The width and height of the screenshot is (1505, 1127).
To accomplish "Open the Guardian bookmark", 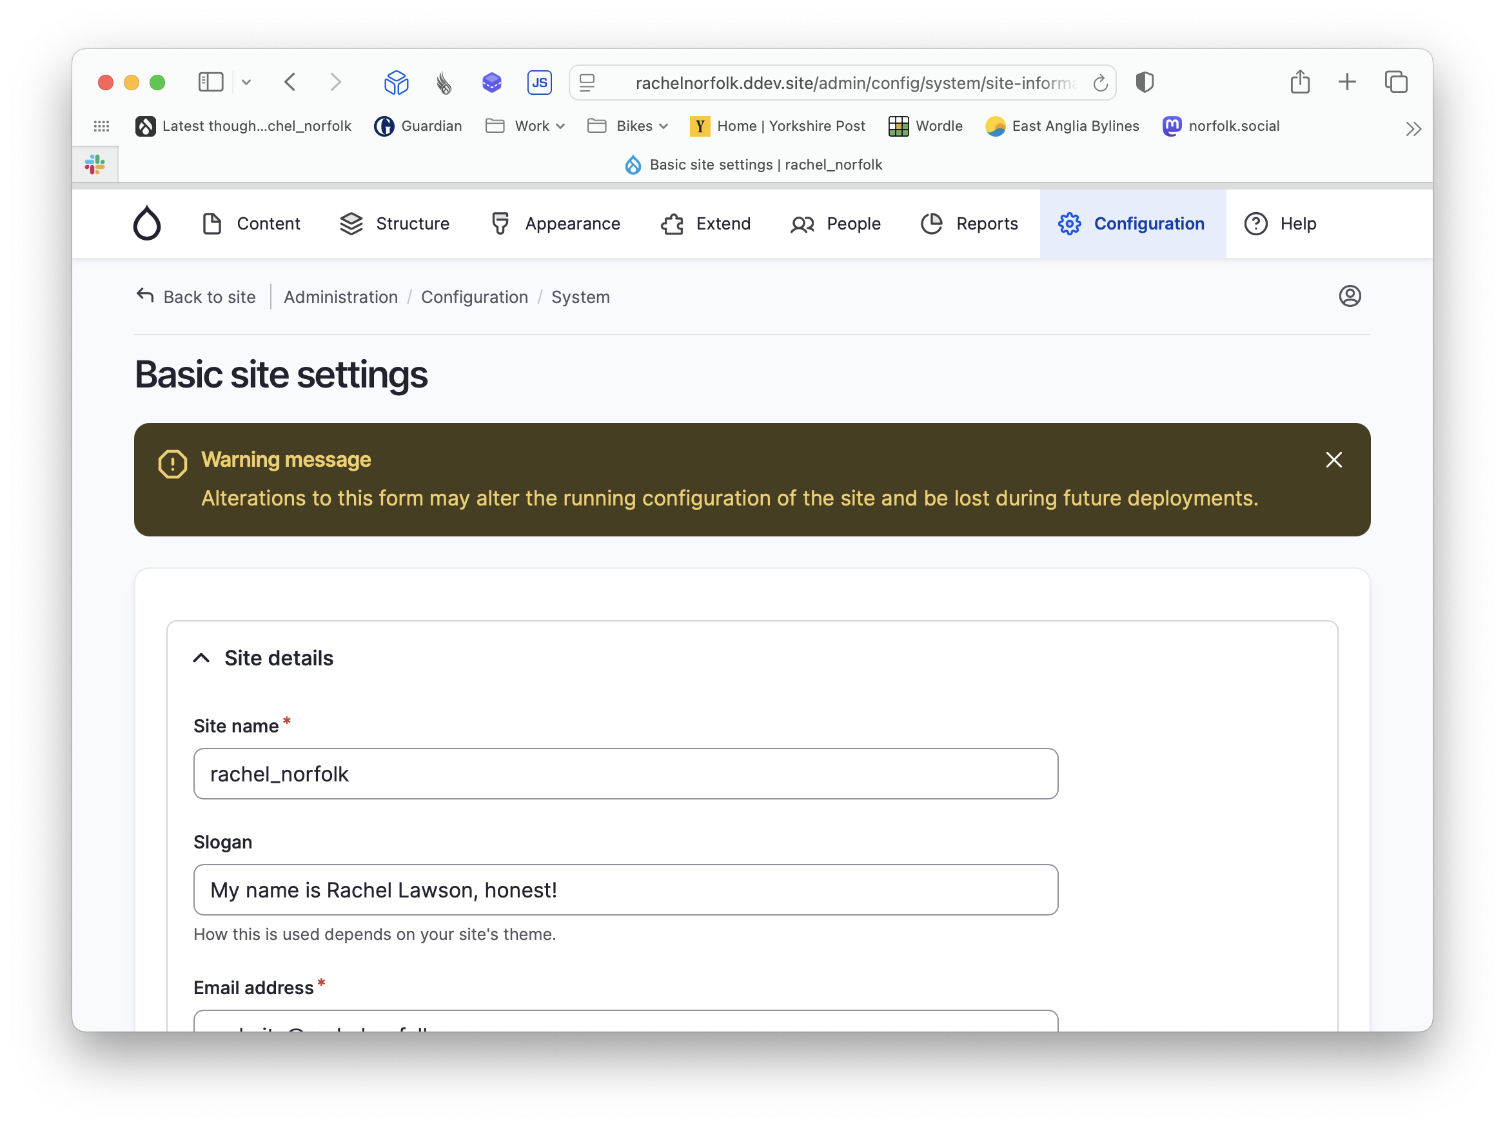I will tap(418, 126).
